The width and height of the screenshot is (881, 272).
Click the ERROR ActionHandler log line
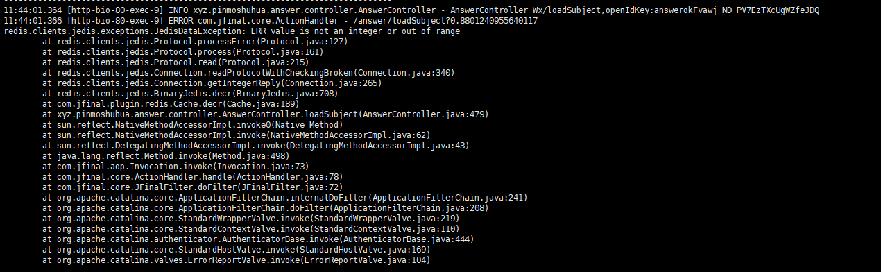271,22
